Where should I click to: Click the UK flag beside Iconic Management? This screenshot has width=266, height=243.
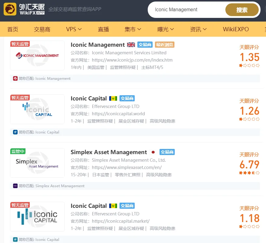tap(131, 45)
